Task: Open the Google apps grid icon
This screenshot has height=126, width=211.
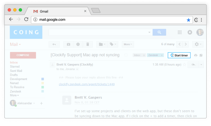Action: [180, 32]
